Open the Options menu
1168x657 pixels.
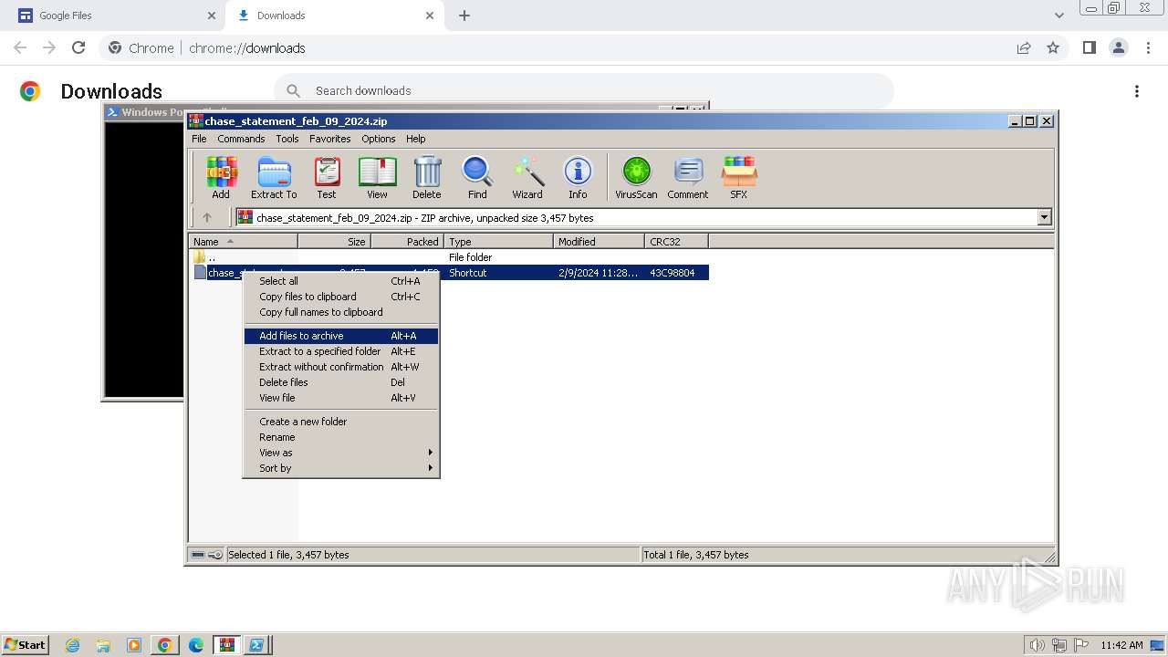tap(378, 139)
